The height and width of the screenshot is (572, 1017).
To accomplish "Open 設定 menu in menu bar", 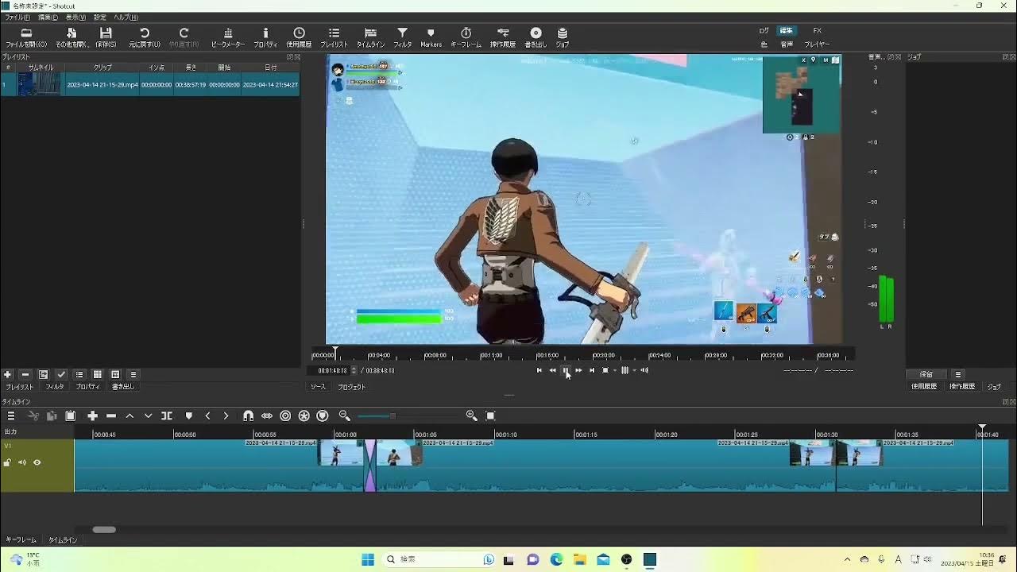I will pyautogui.click(x=100, y=17).
